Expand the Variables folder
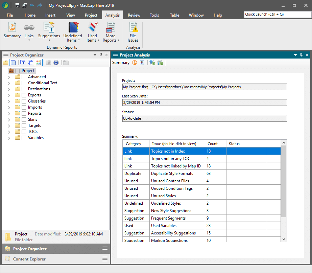Viewport: 312px width, 273px height. click(9, 138)
